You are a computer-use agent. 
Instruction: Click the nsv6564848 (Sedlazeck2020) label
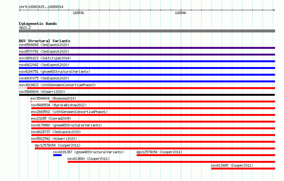[44, 45]
